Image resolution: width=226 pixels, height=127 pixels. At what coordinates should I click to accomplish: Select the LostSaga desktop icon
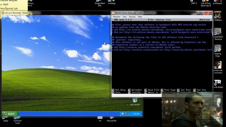(112, 2)
